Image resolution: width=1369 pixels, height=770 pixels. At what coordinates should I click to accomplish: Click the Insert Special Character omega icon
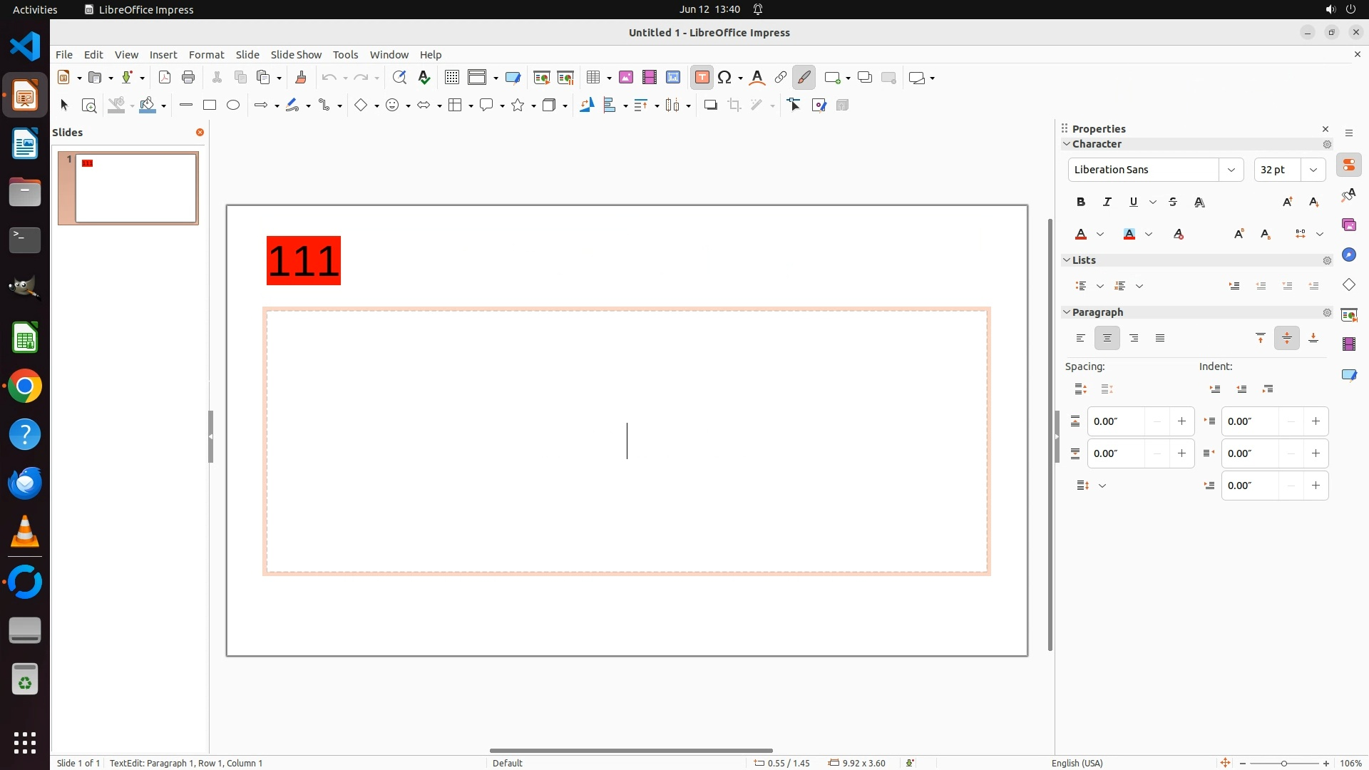point(725,78)
